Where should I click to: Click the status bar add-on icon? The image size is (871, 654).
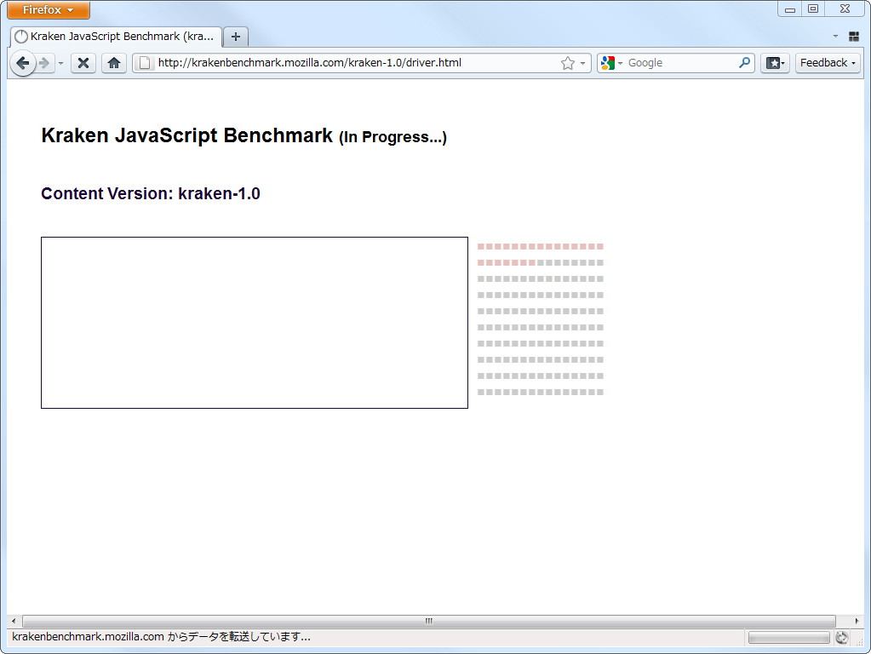tap(842, 637)
